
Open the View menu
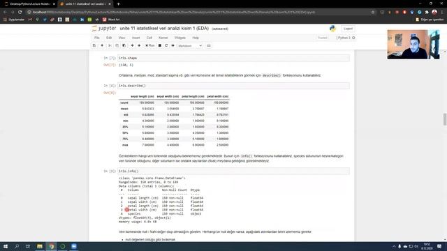tap(122, 38)
